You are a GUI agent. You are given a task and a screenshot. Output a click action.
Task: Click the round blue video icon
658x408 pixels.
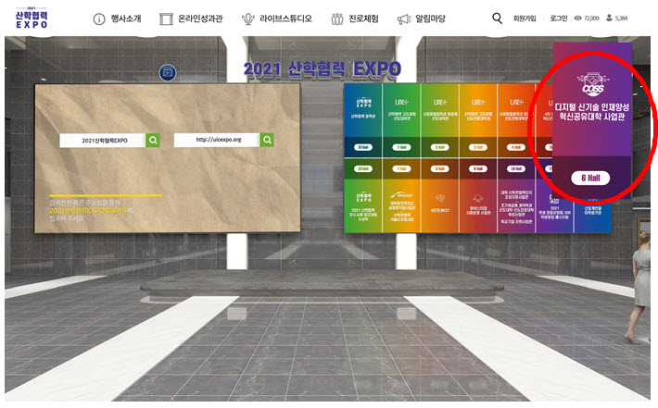(x=168, y=73)
